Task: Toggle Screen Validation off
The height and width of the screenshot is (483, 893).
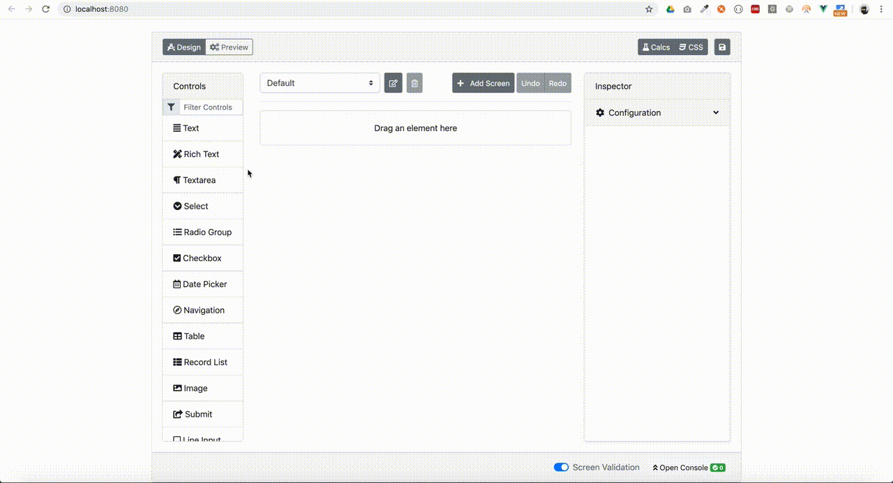Action: [561, 467]
